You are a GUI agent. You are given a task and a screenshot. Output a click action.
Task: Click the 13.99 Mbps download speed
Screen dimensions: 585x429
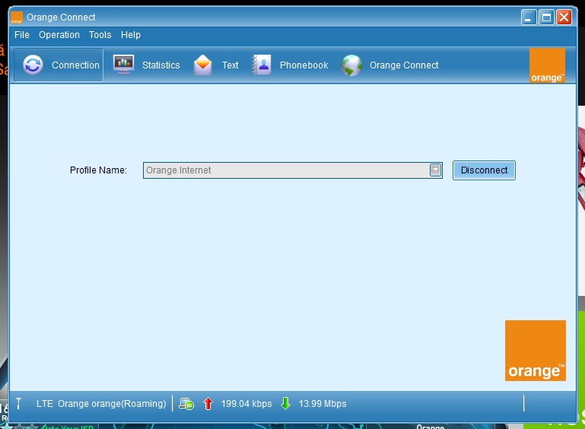323,404
